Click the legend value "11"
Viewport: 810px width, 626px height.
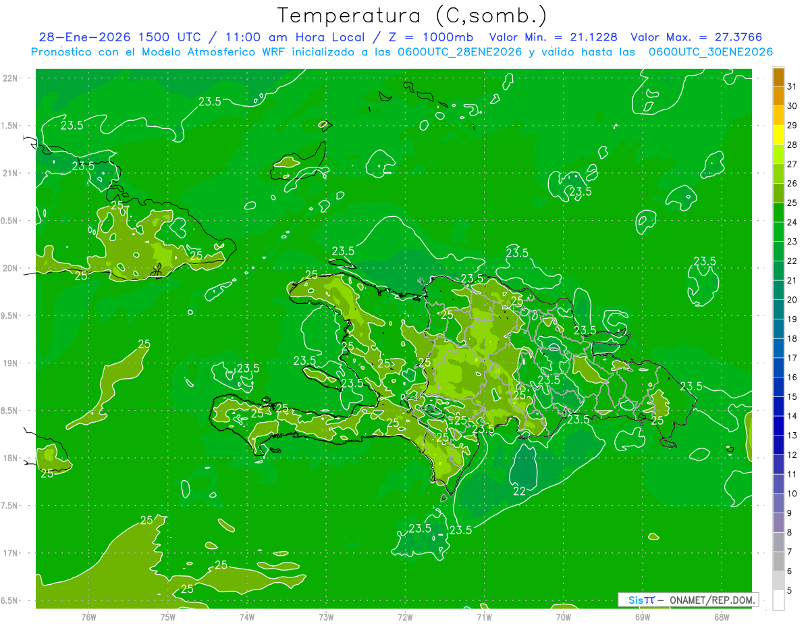click(x=792, y=475)
